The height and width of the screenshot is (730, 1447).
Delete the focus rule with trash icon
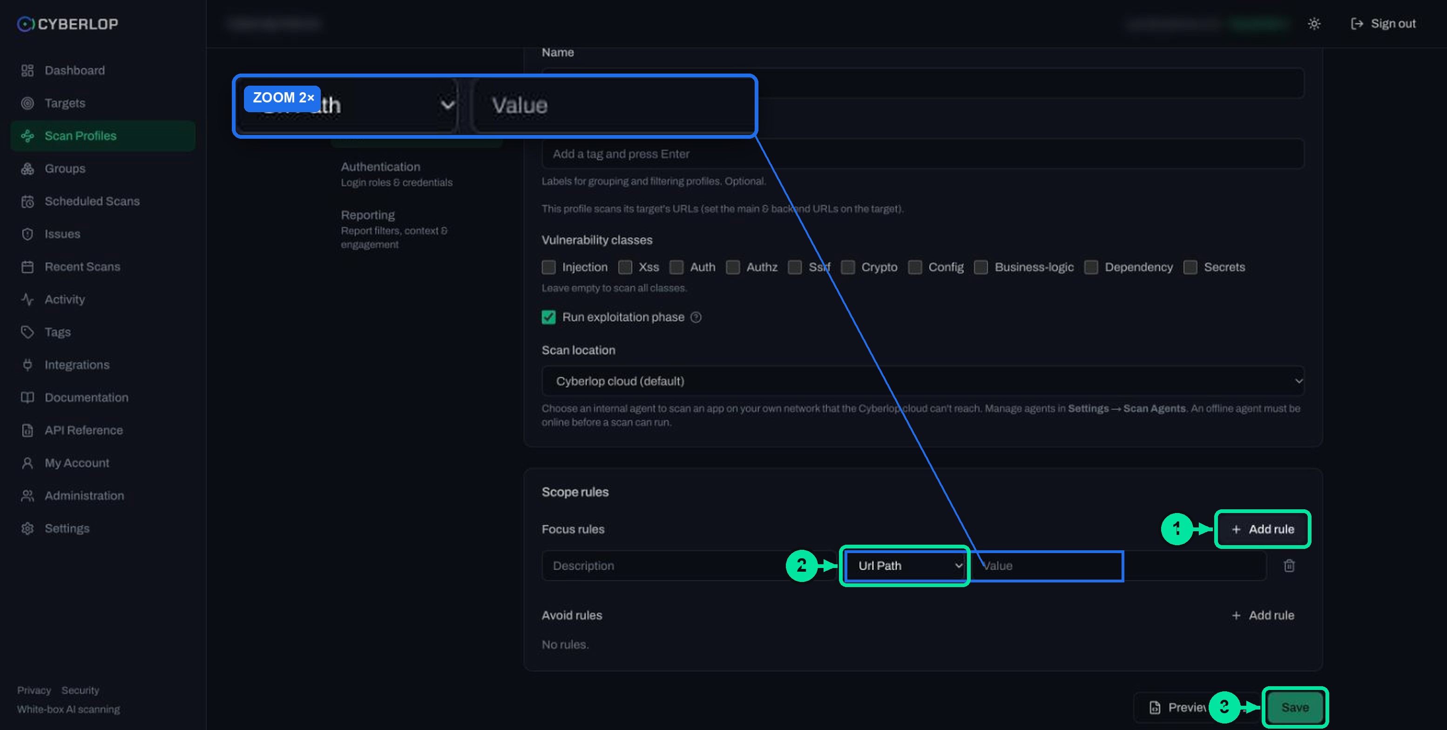[1289, 566]
